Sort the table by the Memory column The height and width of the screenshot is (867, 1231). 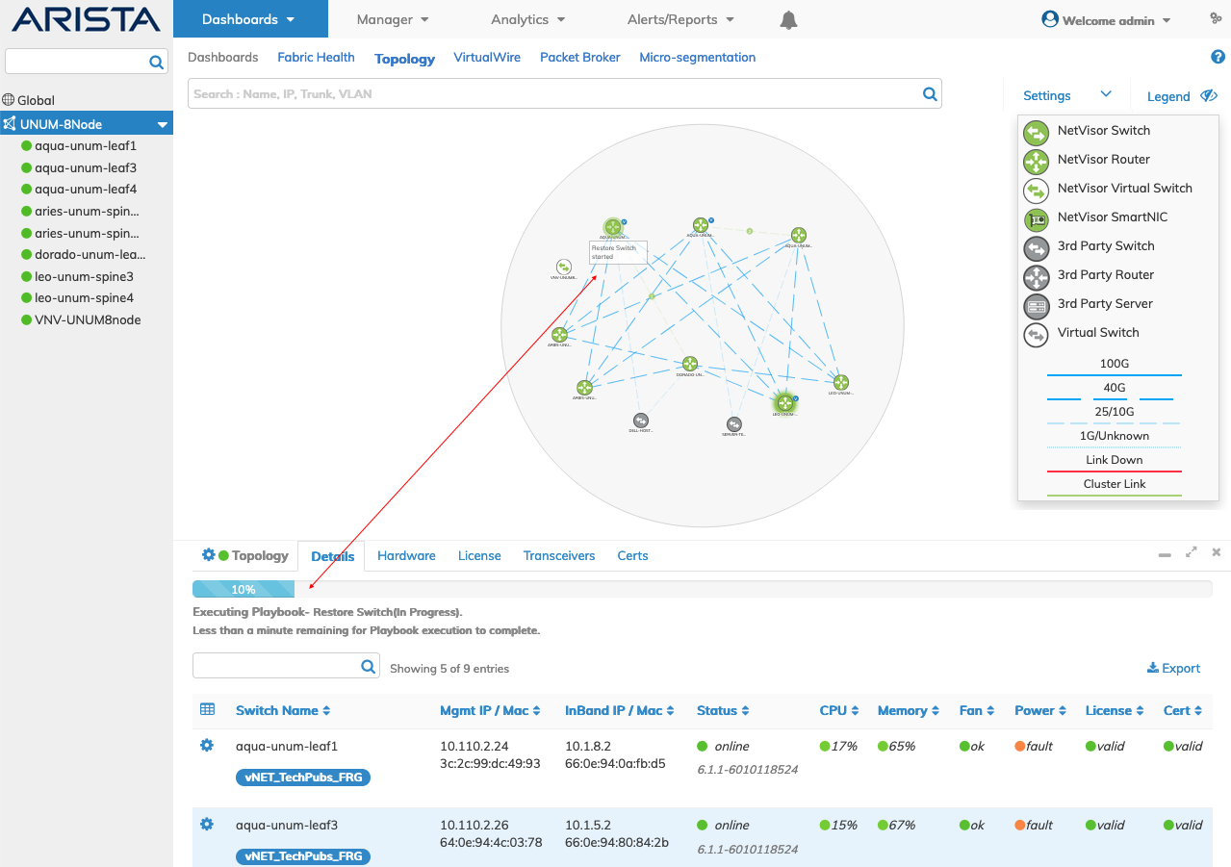pyautogui.click(x=909, y=710)
